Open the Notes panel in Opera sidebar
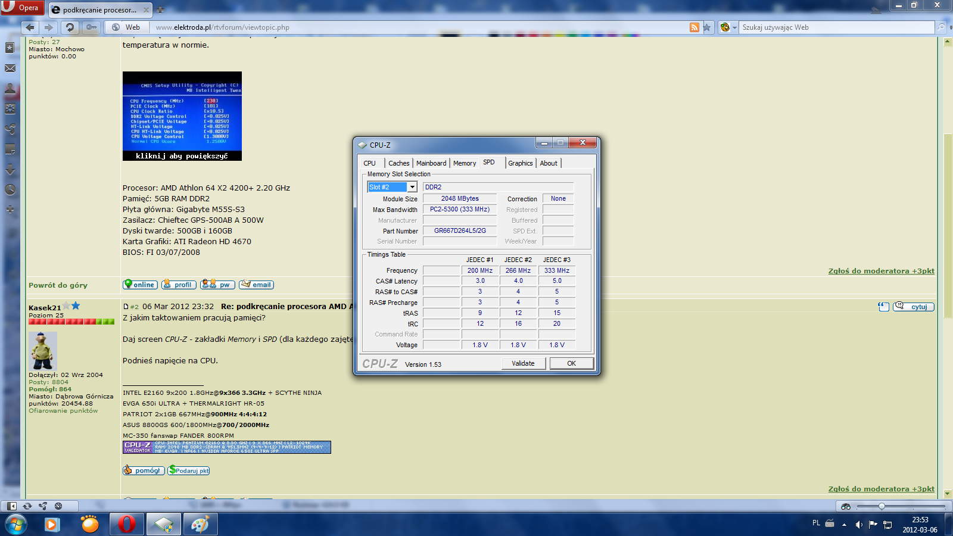The image size is (953, 536). pyautogui.click(x=10, y=149)
